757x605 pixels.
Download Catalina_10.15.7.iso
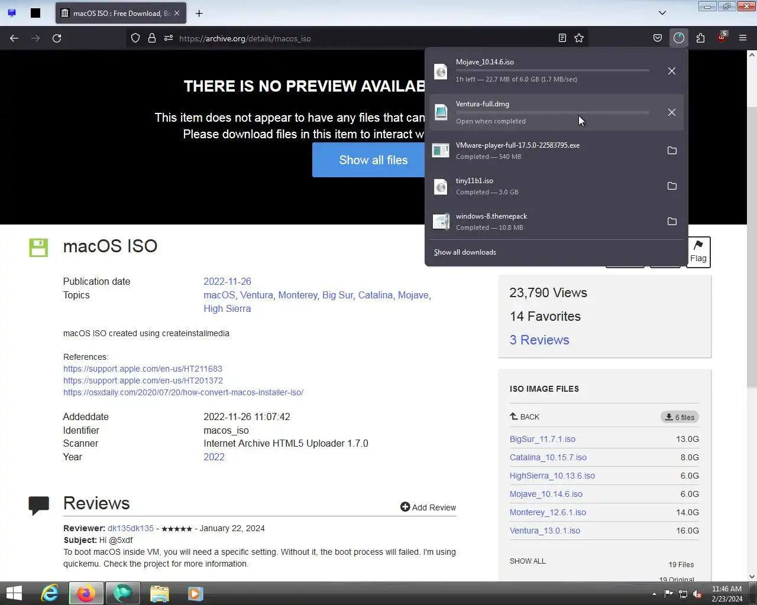tap(548, 457)
